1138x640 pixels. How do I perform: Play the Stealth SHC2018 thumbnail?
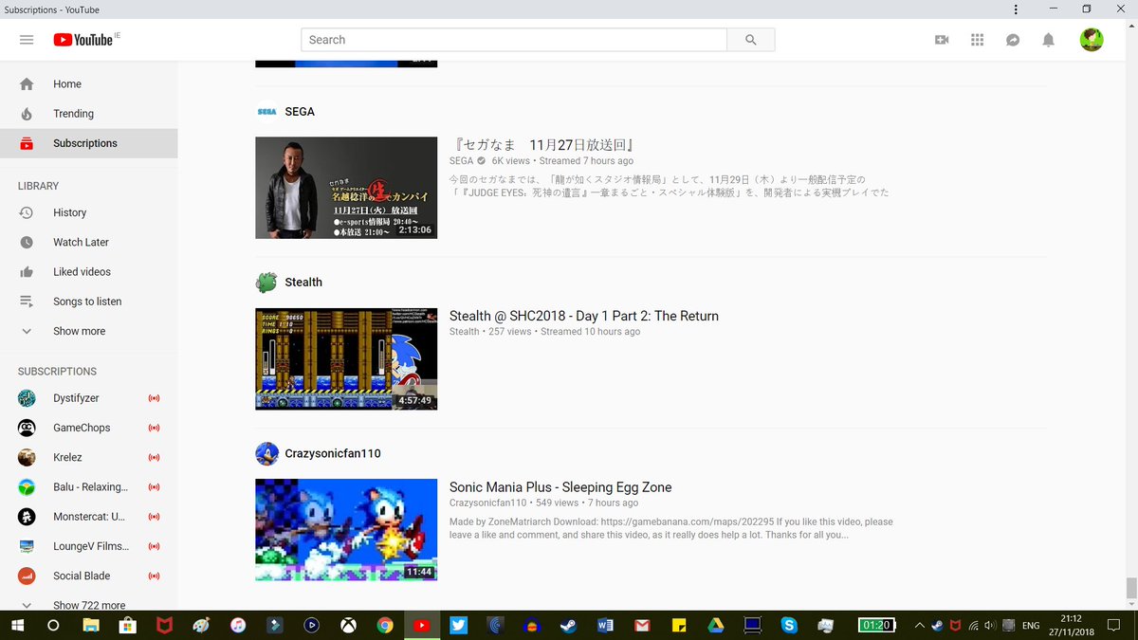346,358
